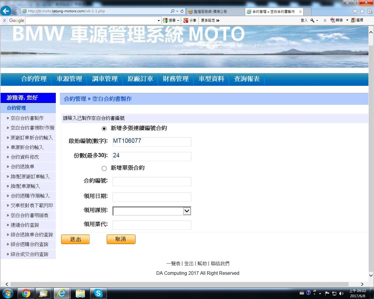Click the Google toolbar search box
374x299 pixels.
pyautogui.click(x=91, y=20)
